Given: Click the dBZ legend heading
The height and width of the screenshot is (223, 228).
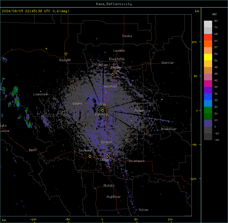Looking at the screenshot, I should (x=214, y=14).
